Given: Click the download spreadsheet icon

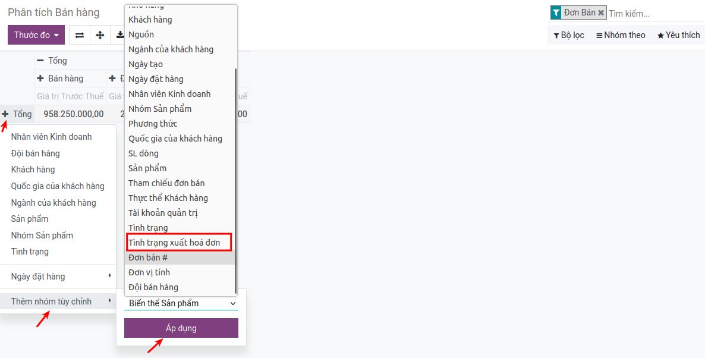Looking at the screenshot, I should (x=119, y=35).
